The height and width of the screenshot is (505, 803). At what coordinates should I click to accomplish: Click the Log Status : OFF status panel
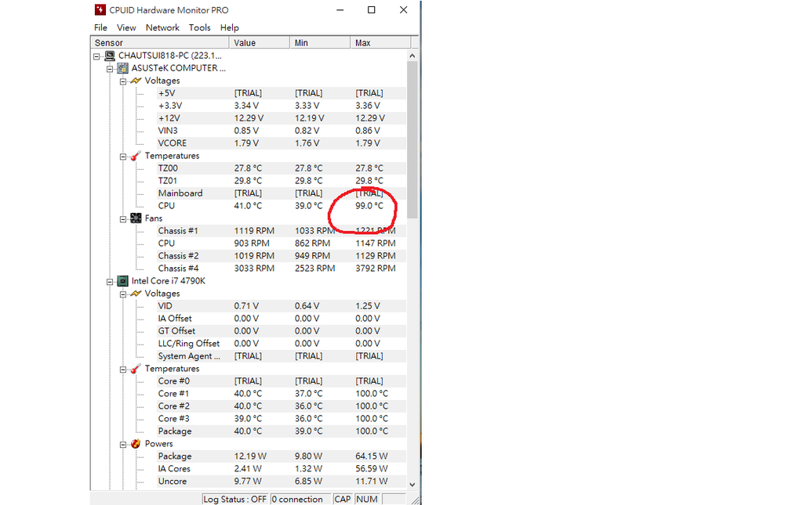coord(235,499)
